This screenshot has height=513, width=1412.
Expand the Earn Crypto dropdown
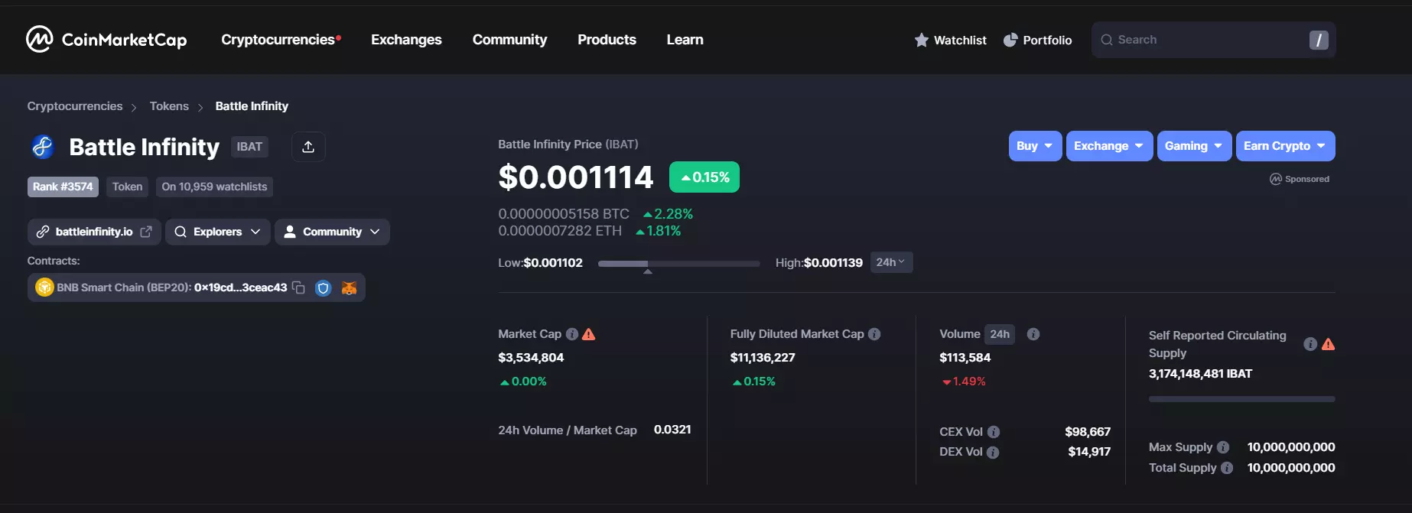click(x=1285, y=146)
